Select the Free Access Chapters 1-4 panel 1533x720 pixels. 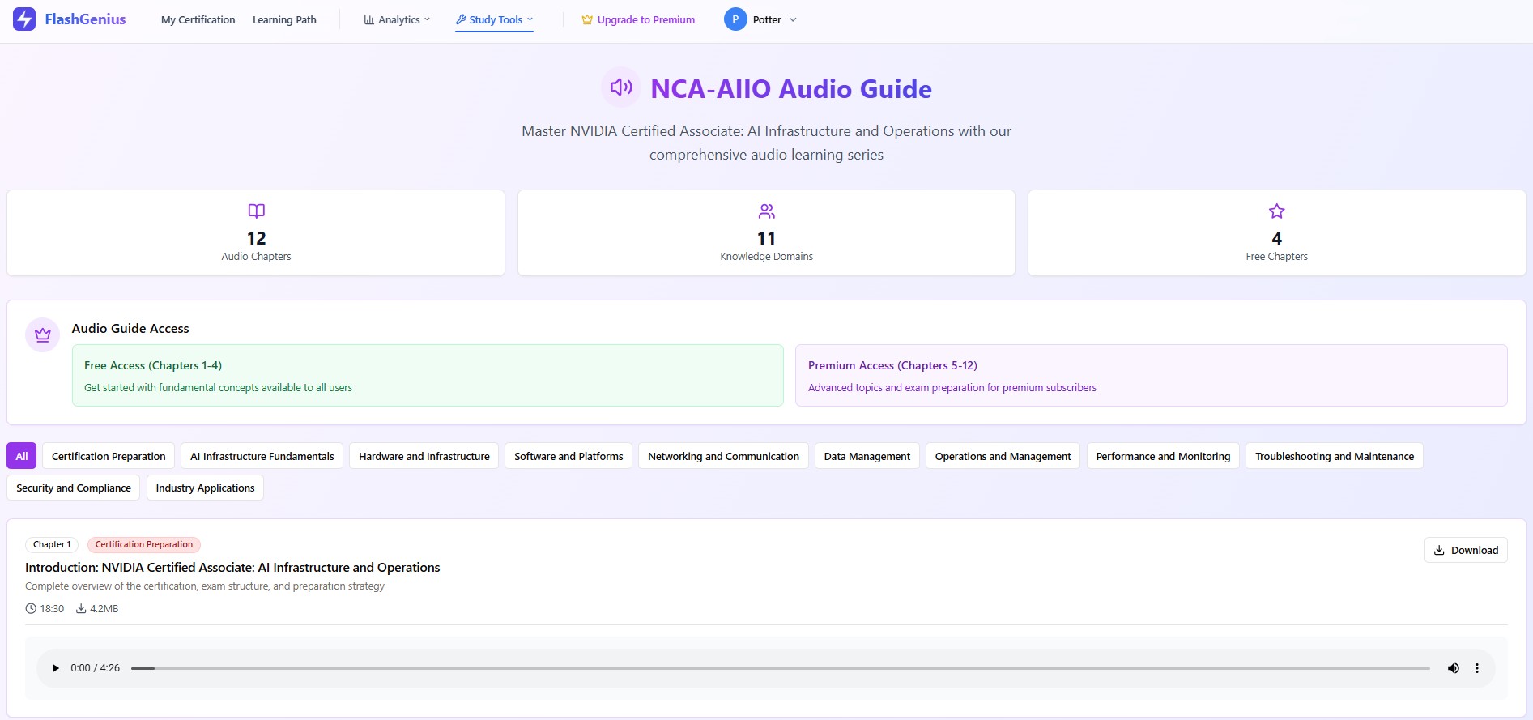click(x=428, y=376)
